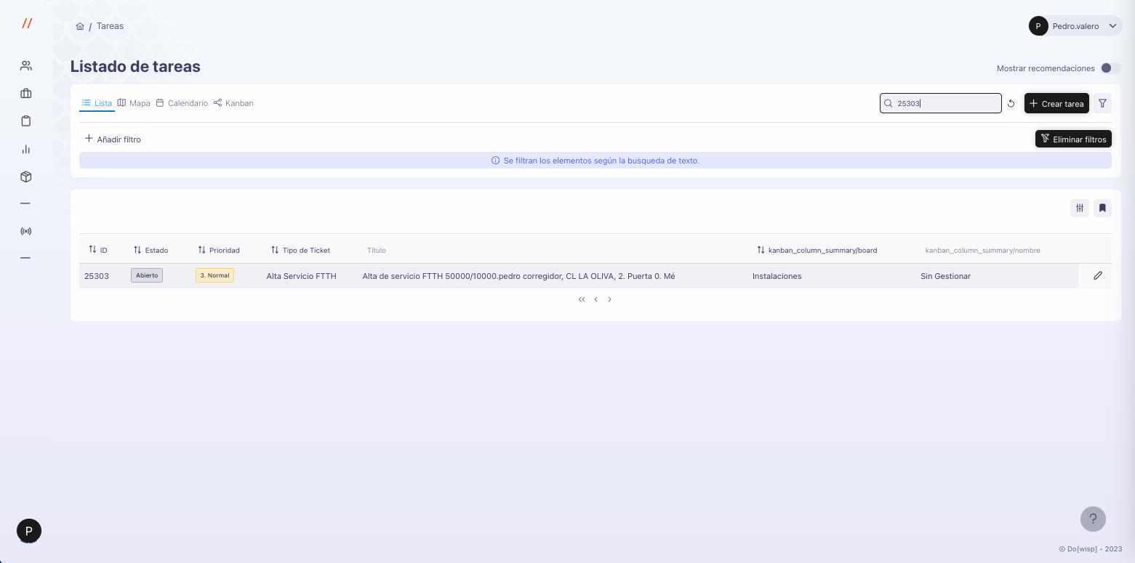Open the Pedro.valero user dropdown

click(x=1075, y=26)
